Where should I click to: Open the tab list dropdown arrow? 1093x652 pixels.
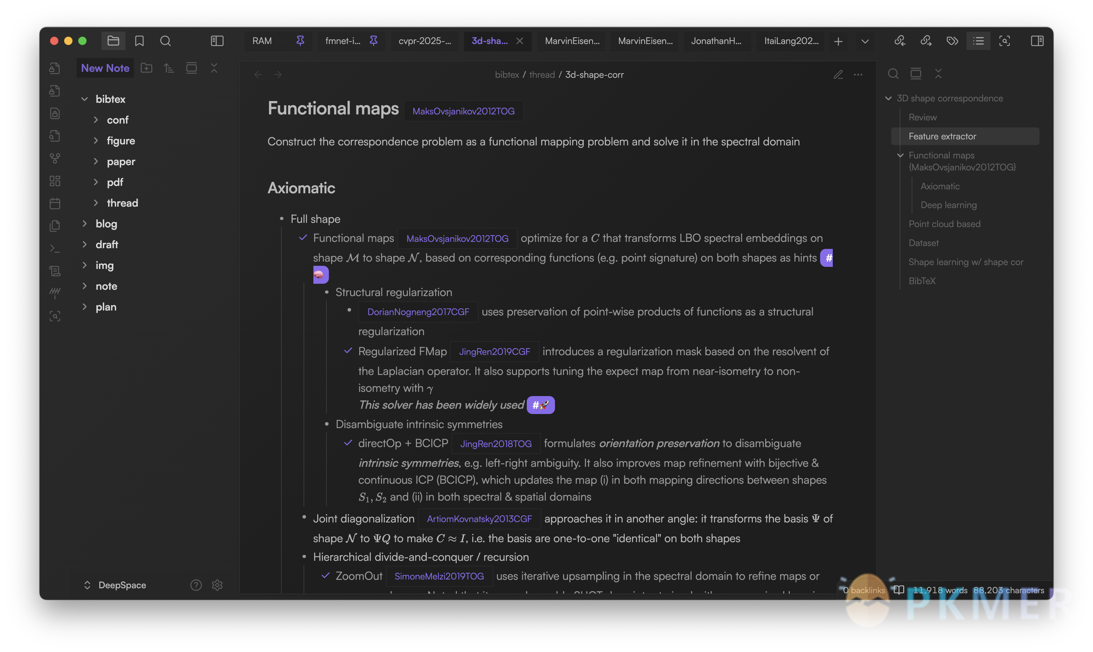(x=864, y=41)
